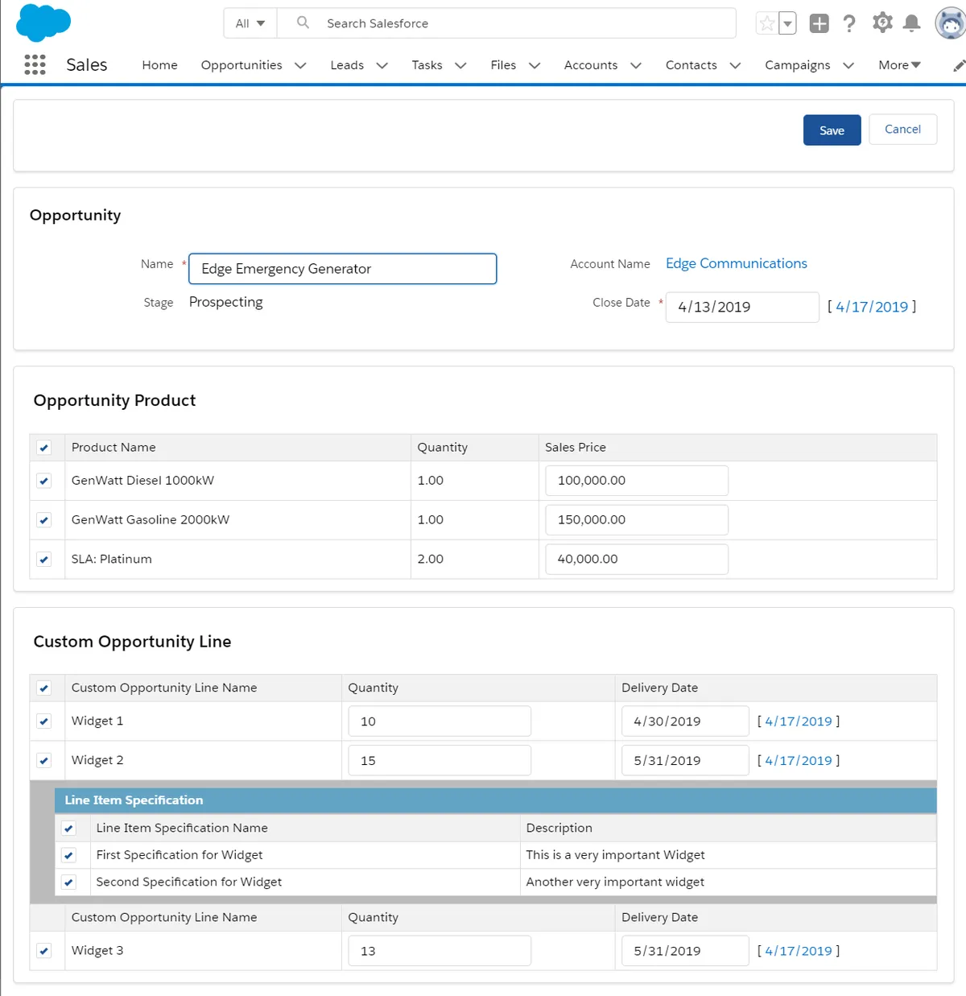Expand the Files tab chevron
The image size is (966, 996).
click(535, 65)
